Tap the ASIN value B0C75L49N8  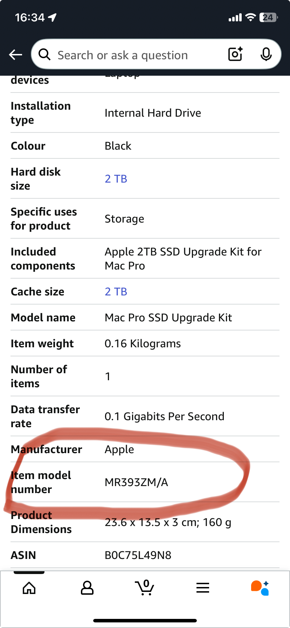coord(138,555)
